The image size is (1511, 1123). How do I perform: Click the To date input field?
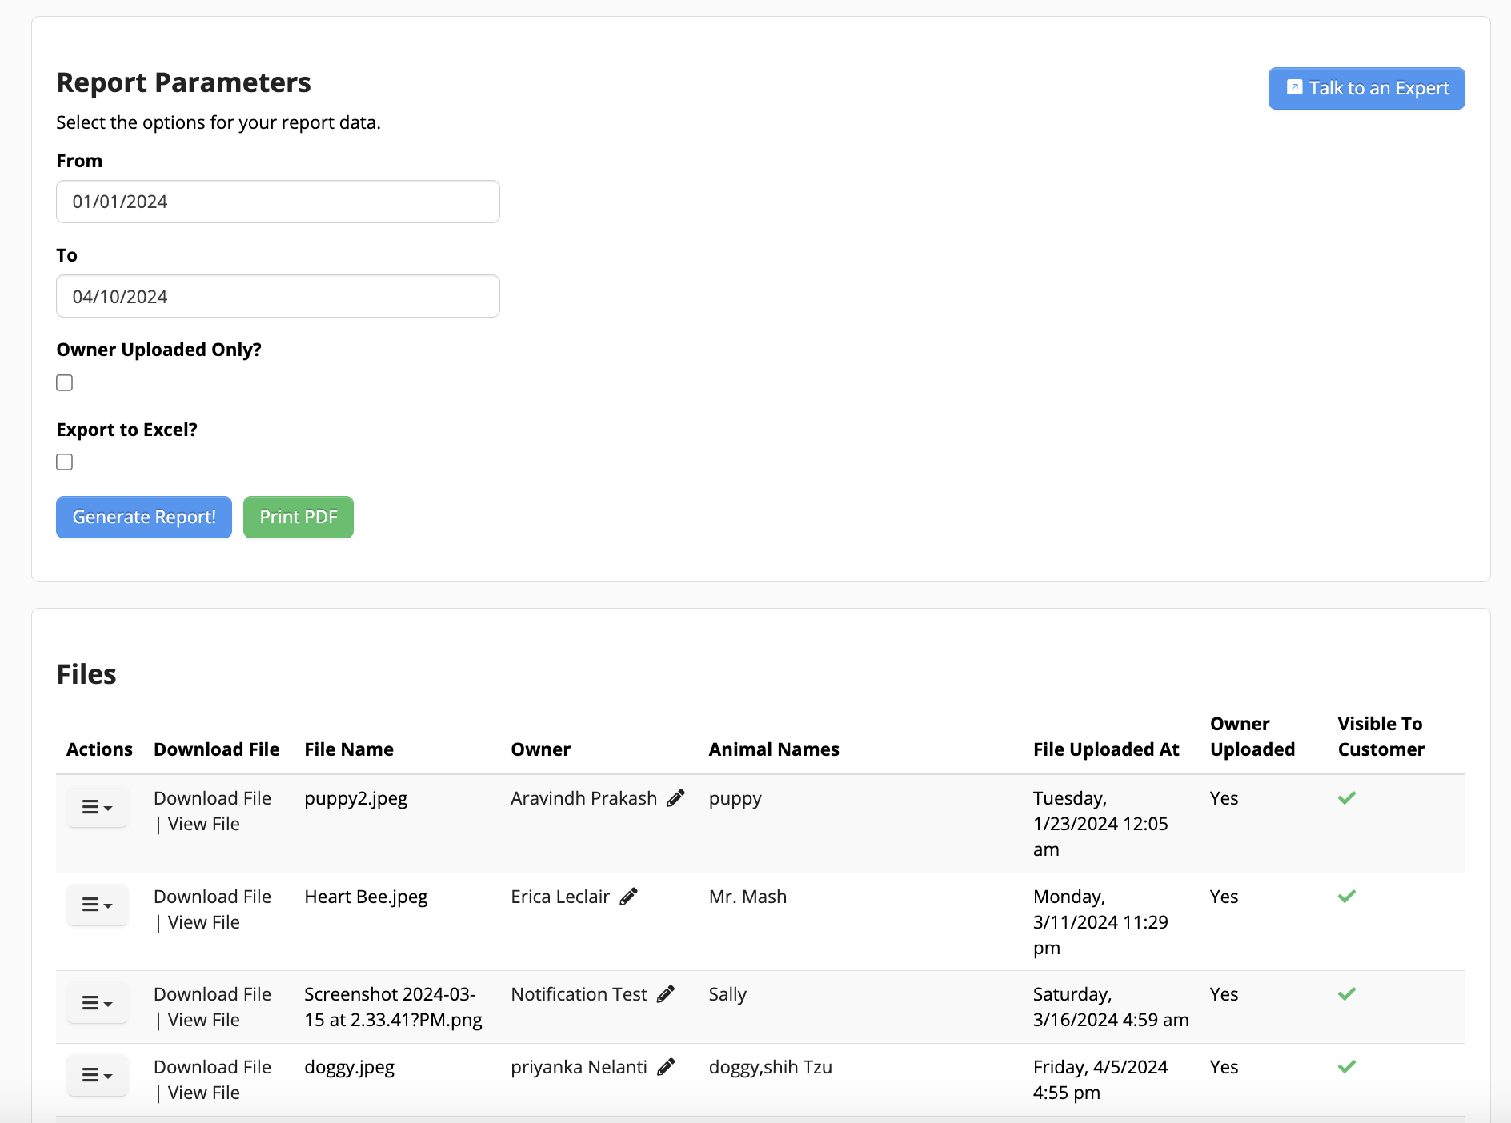point(278,296)
